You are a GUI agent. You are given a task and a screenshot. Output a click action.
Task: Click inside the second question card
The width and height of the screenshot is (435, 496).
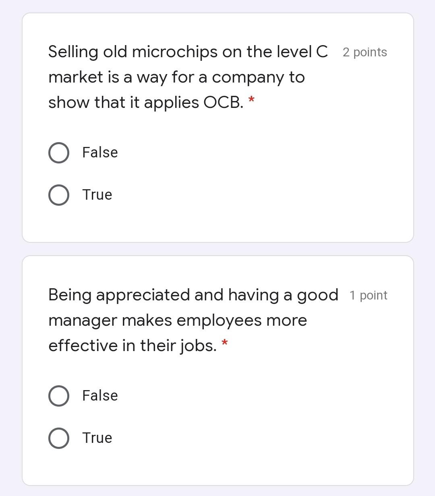pos(217,370)
